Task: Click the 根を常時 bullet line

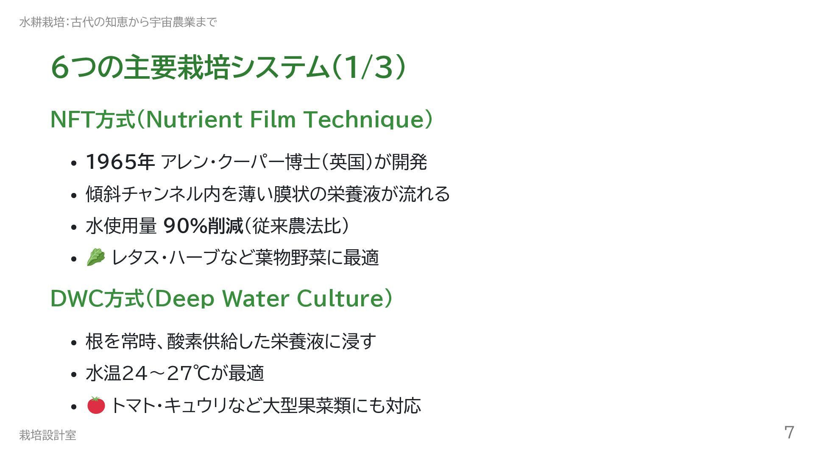Action: click(231, 341)
